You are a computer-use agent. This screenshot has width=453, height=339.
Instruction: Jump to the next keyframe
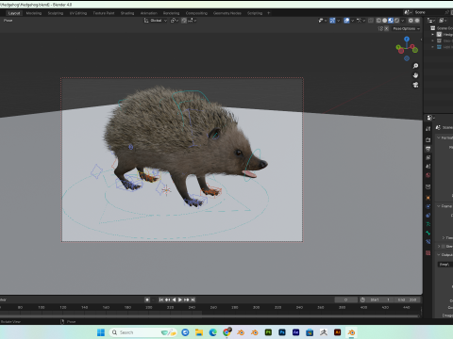187,299
